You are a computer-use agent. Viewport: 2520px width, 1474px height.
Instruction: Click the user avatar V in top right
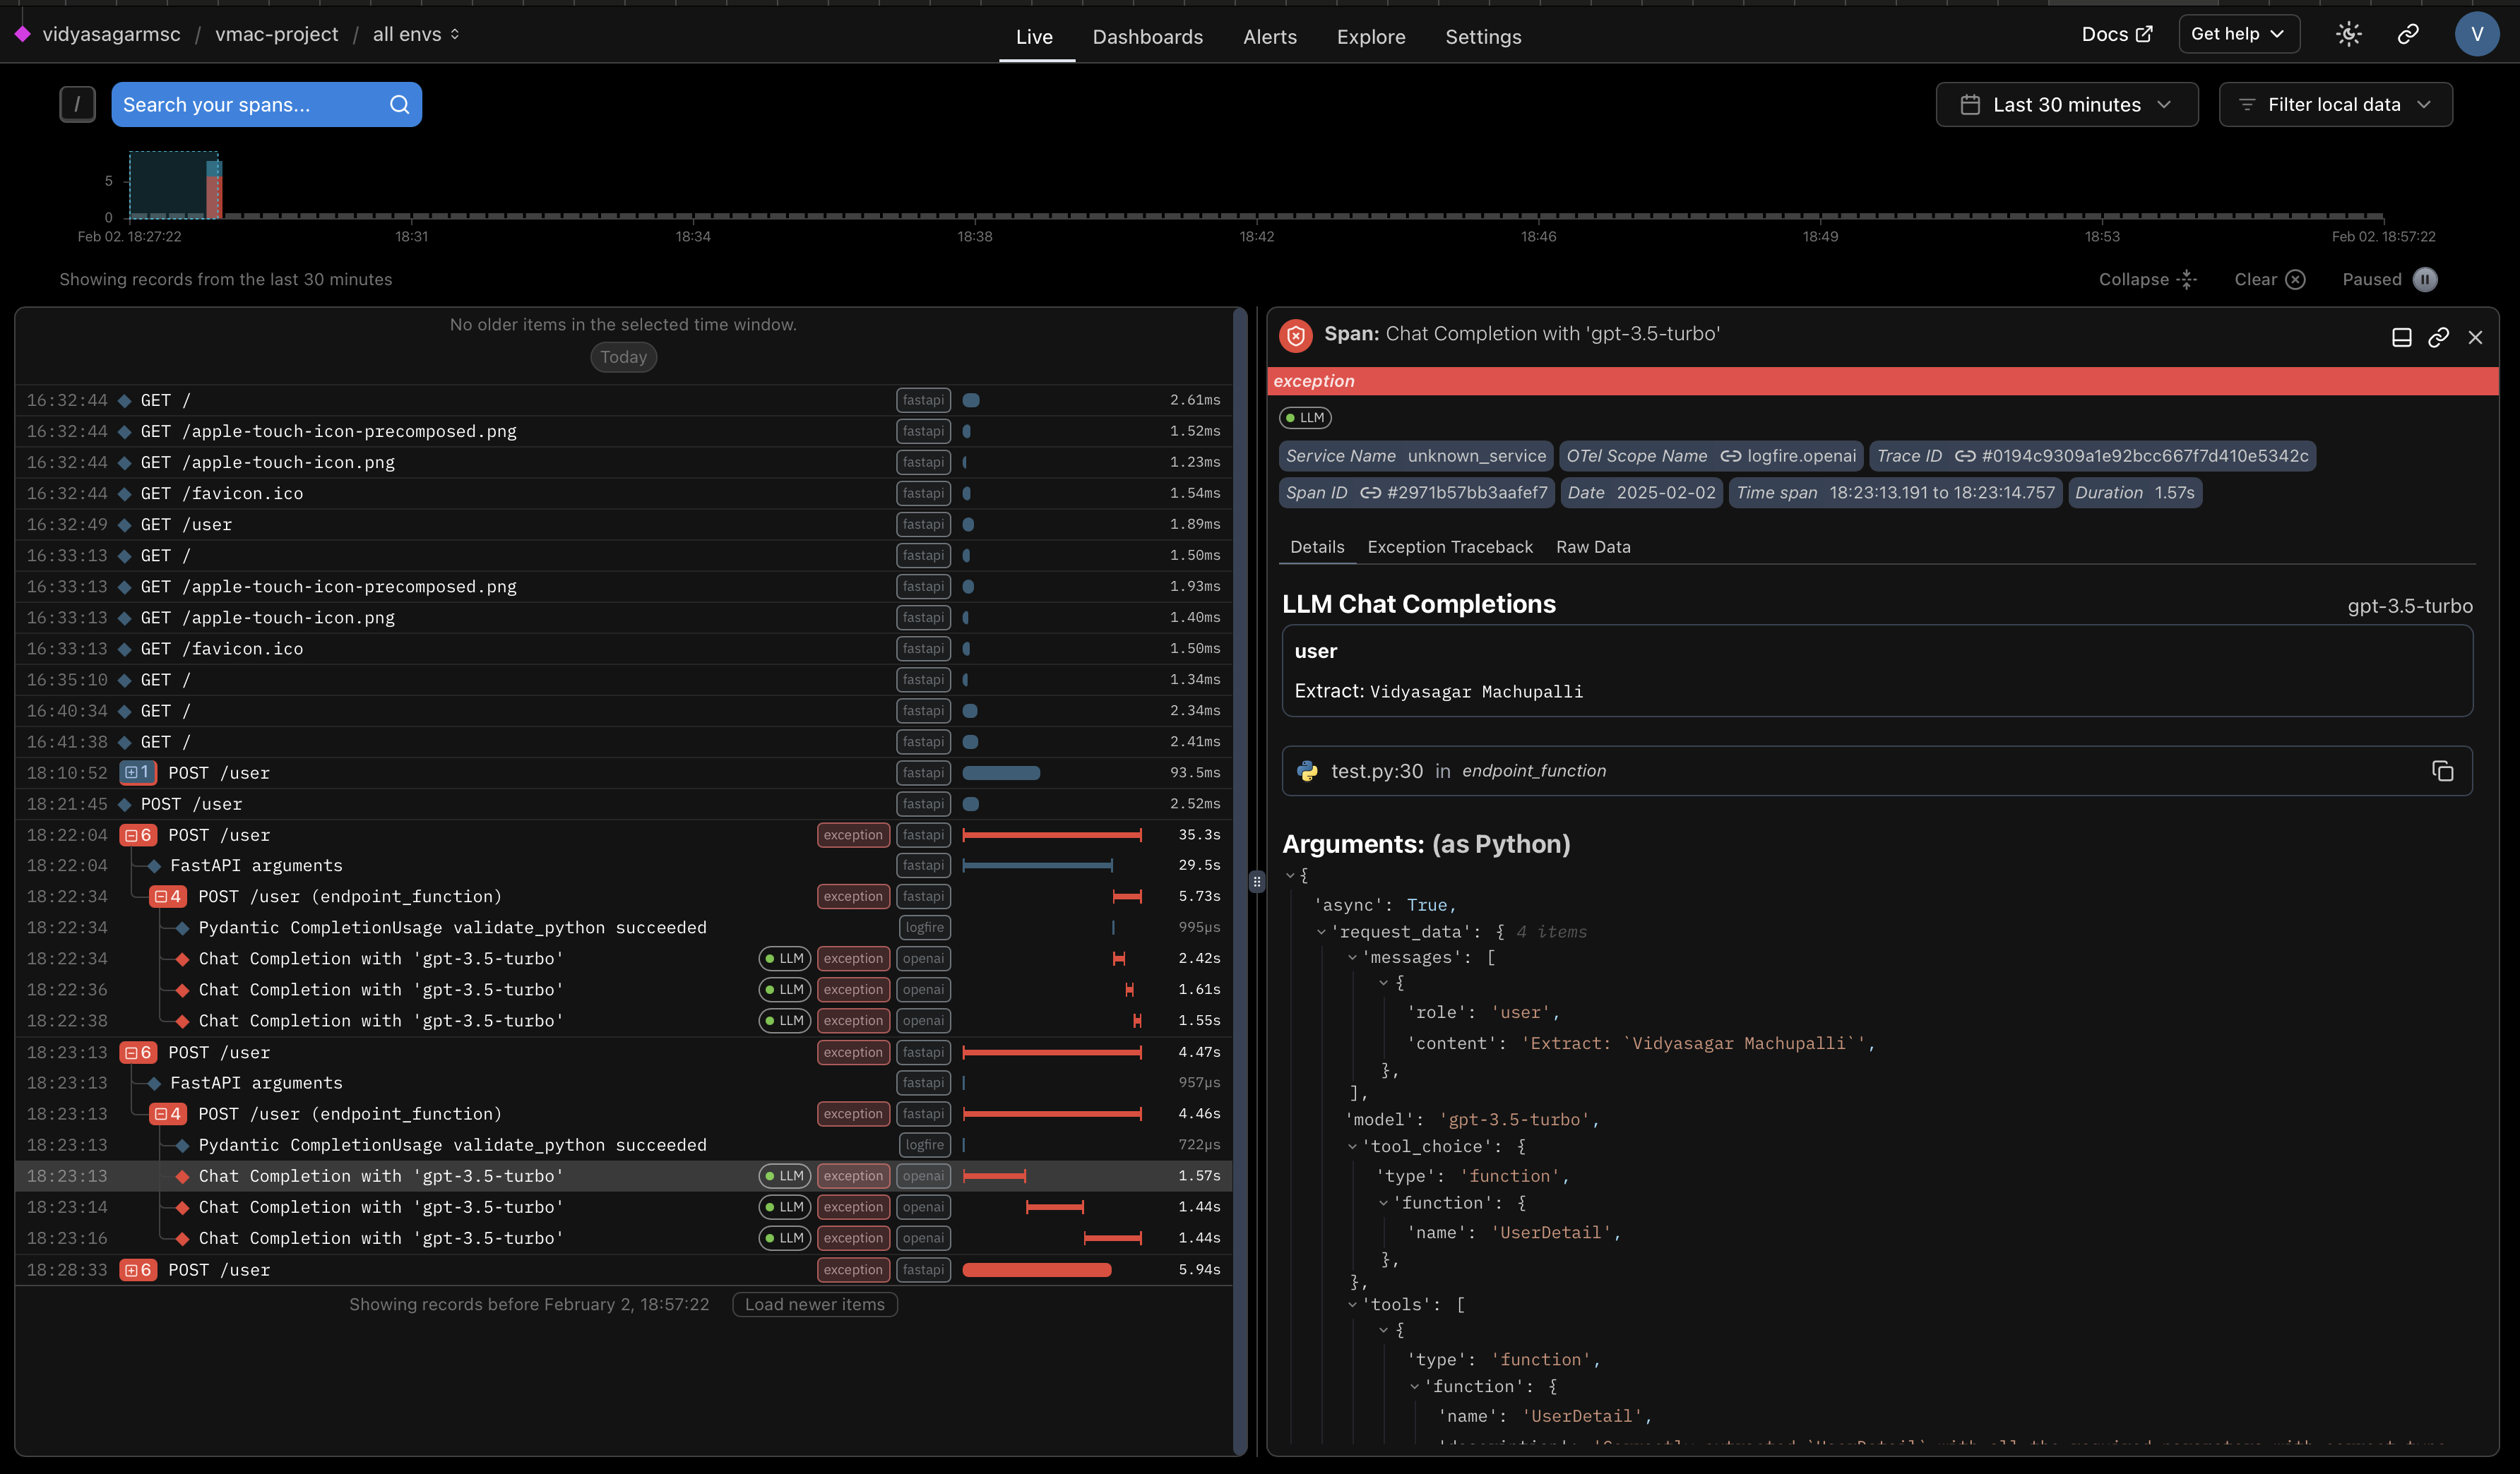click(x=2478, y=33)
